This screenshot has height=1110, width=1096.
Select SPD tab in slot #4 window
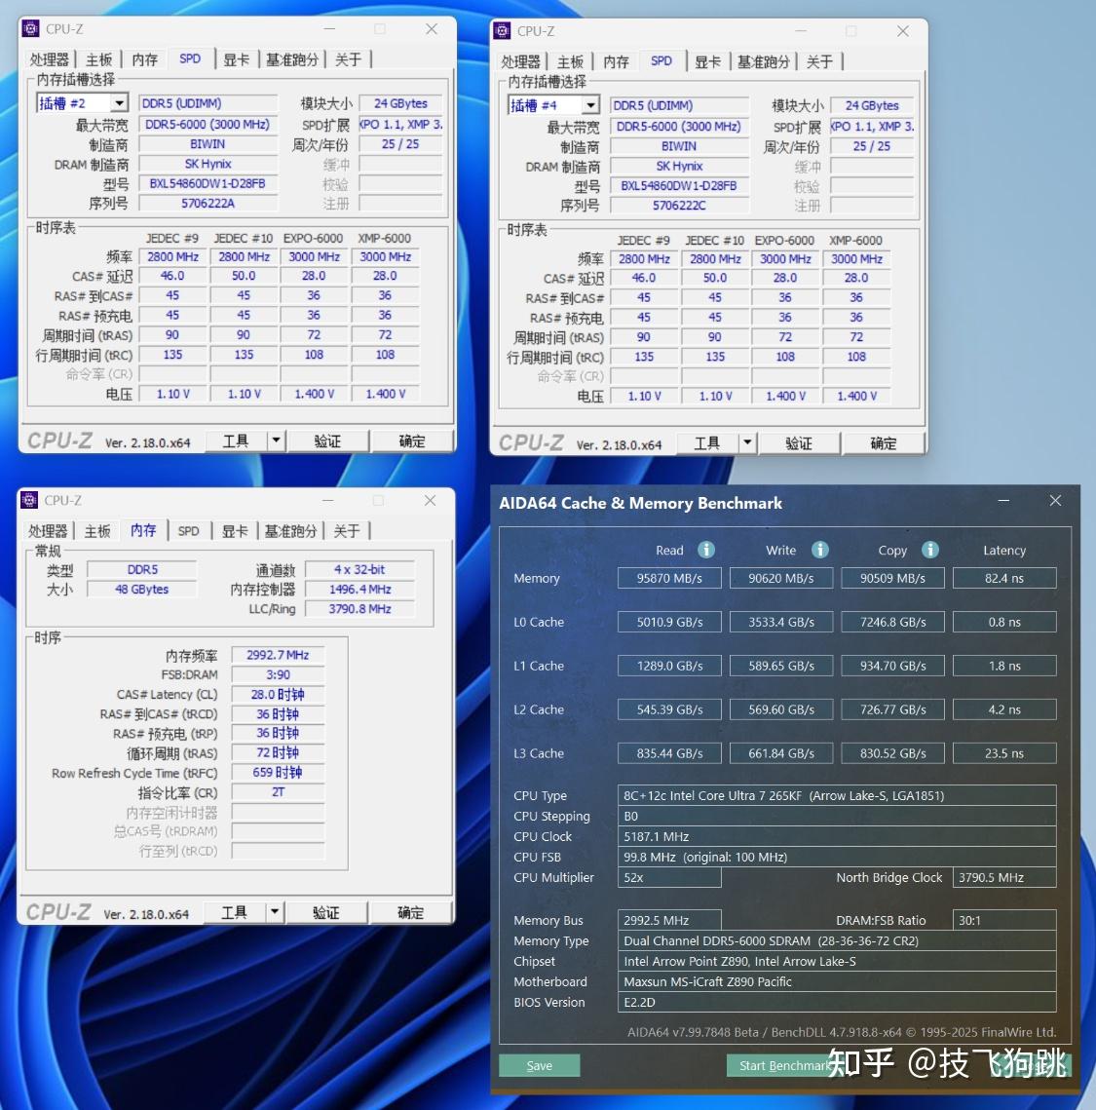661,60
